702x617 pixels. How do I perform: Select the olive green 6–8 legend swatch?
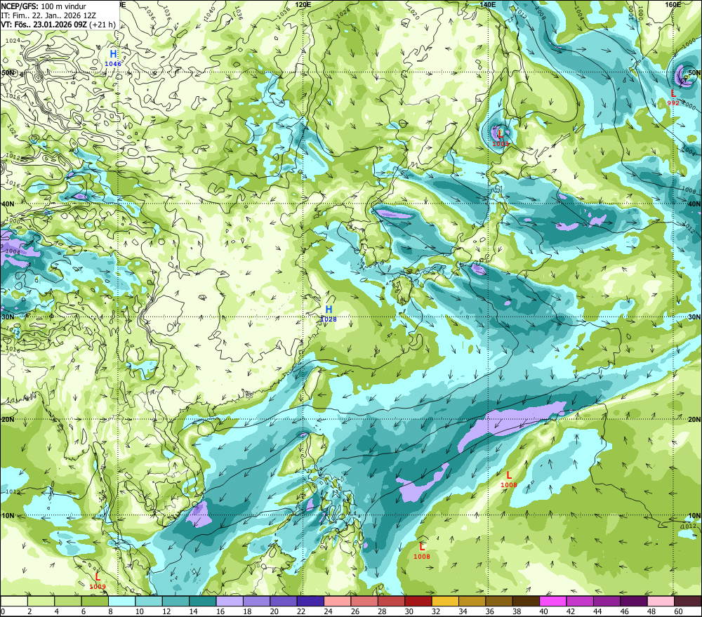[x=95, y=601]
